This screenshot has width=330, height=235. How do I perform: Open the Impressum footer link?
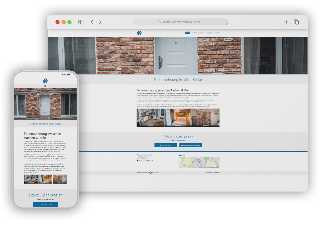(208, 172)
